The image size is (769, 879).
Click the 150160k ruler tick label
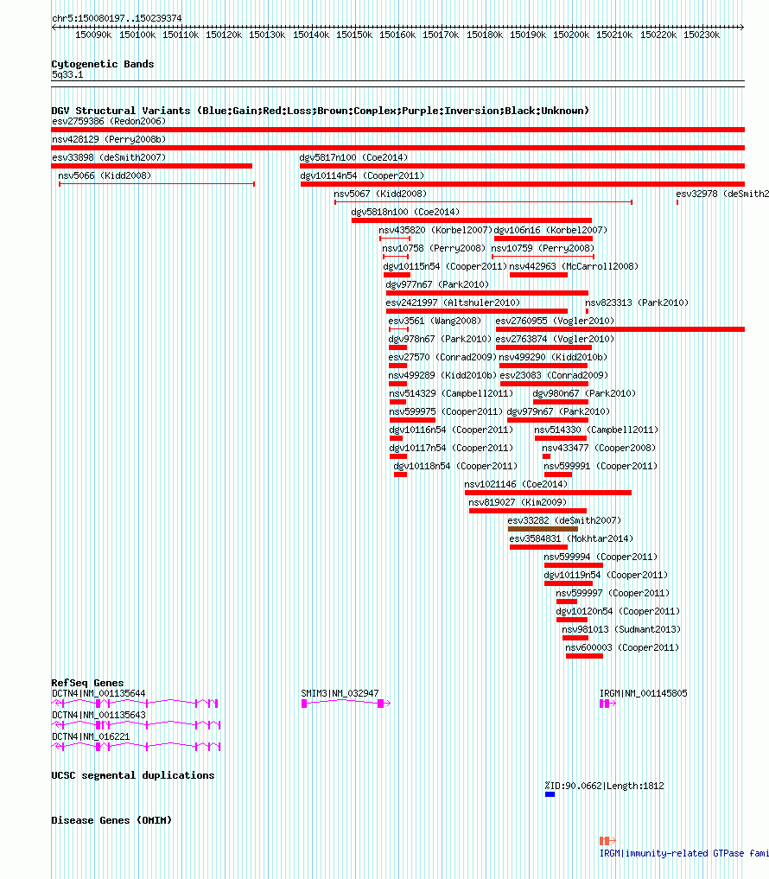tap(397, 35)
